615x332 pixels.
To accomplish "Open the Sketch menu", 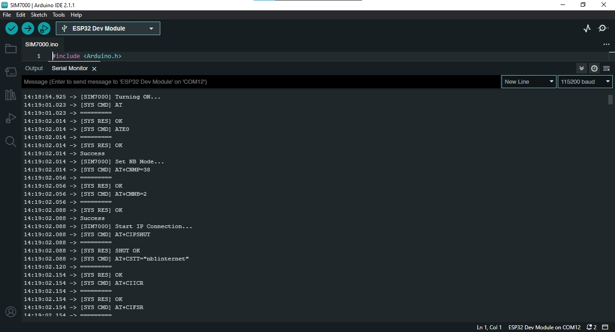I will tap(39, 15).
